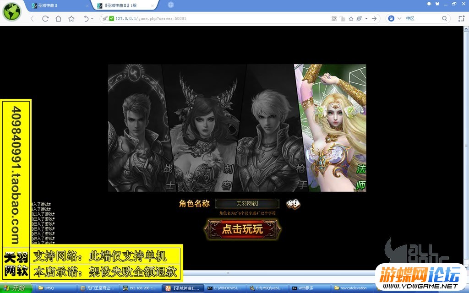This screenshot has height=293, width=469.
Task: Click the compatibility mode icon in the address bar
Action: click(359, 18)
